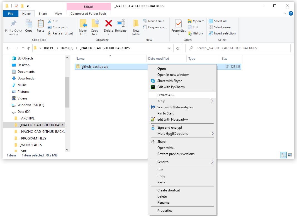Click the search box for _NACHC-CAD-GITHUB-BACKUPS

coord(238,48)
